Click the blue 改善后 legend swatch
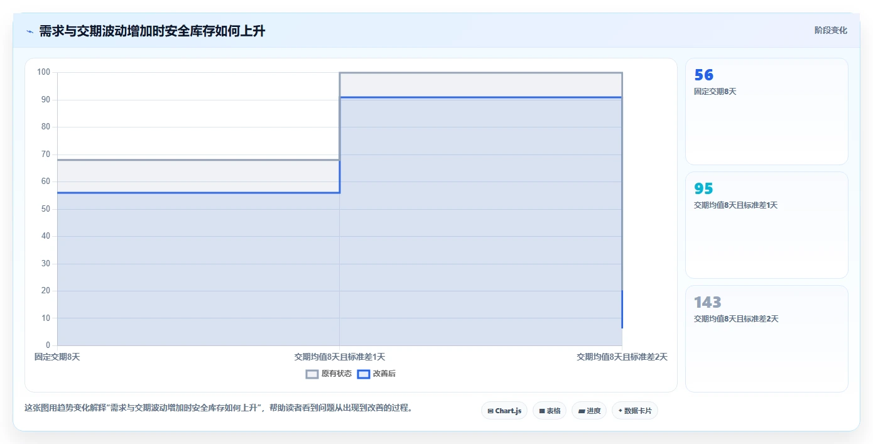This screenshot has width=873, height=444. tap(363, 374)
